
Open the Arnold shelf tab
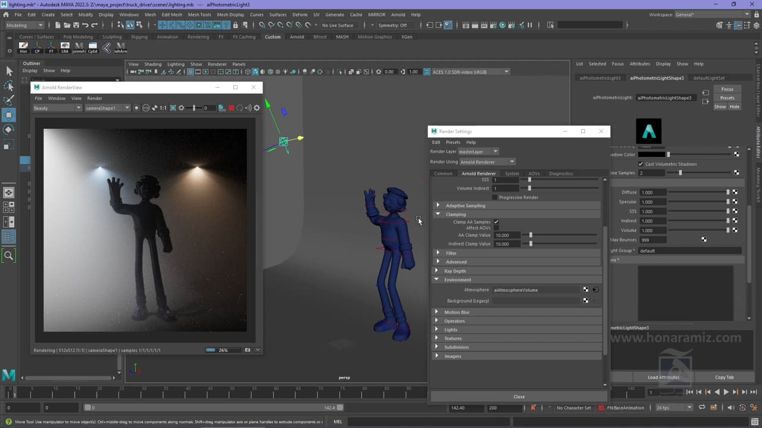(296, 37)
